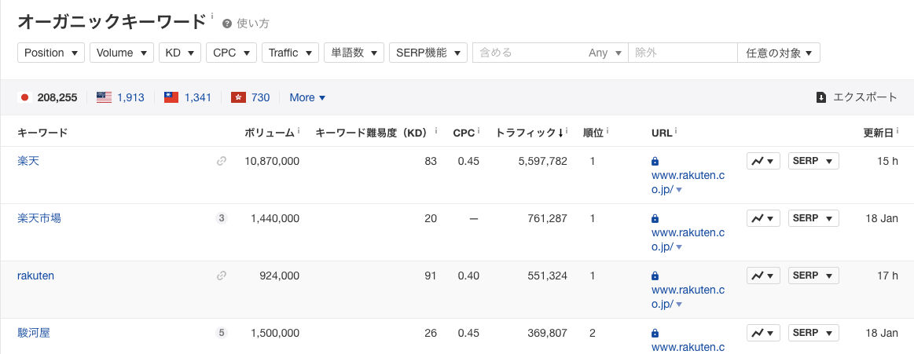
Task: Click traffic value 369,807
Action: [x=547, y=333]
